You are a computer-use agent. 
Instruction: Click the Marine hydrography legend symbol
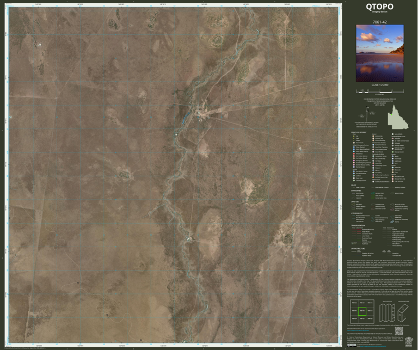coord(392,222)
